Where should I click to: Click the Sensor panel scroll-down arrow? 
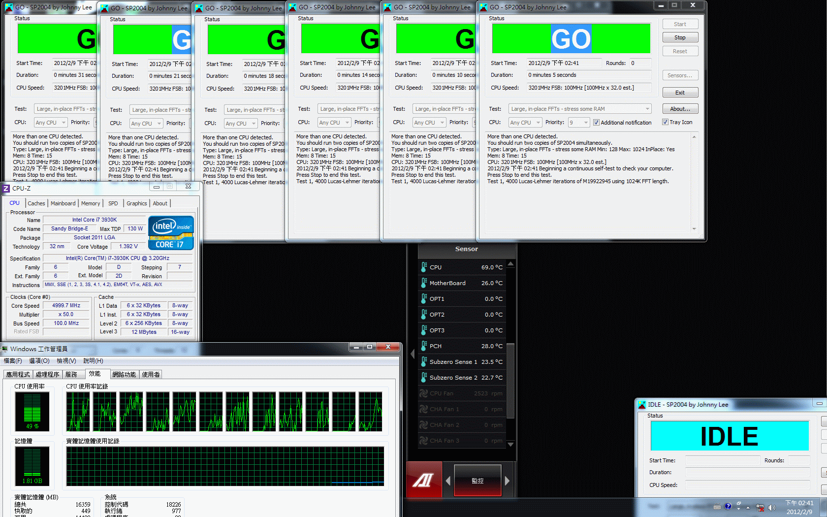point(510,444)
